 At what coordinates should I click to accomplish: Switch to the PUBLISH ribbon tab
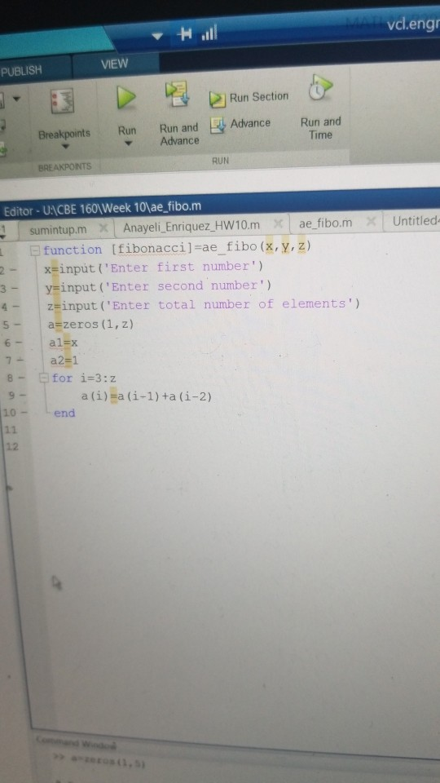coord(21,71)
